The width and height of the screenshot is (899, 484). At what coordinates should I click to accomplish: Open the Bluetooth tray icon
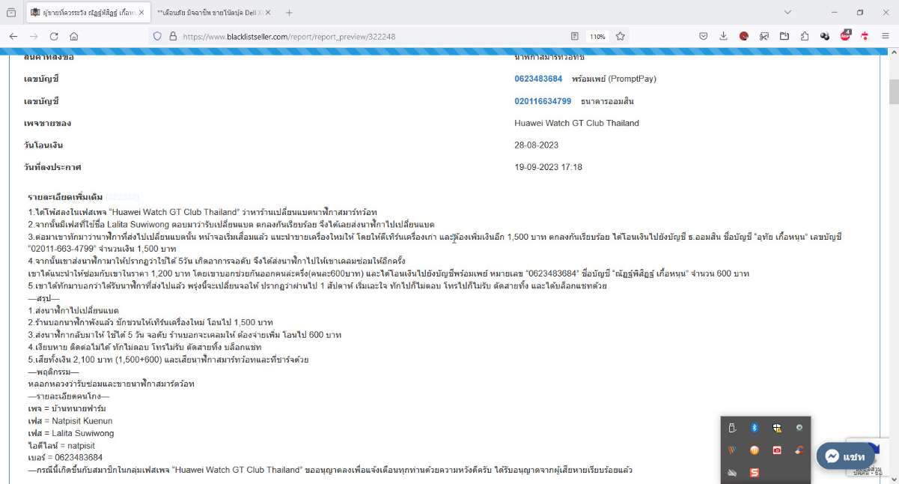(x=755, y=428)
